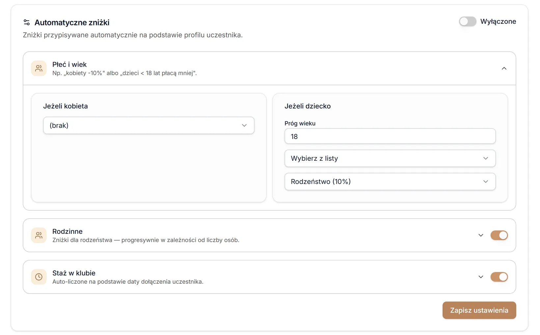
Task: Click the Automatyczne zniżki heading
Action: [72, 22]
